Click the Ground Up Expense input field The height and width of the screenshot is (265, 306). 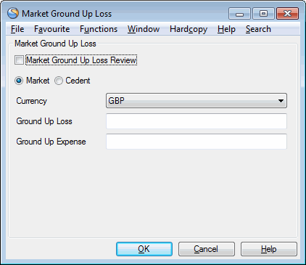(197, 142)
